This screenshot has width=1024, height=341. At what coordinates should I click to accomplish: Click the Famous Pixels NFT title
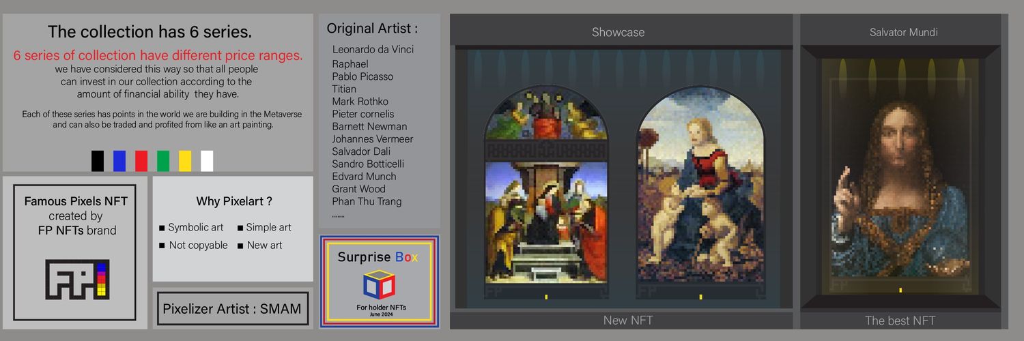point(76,201)
